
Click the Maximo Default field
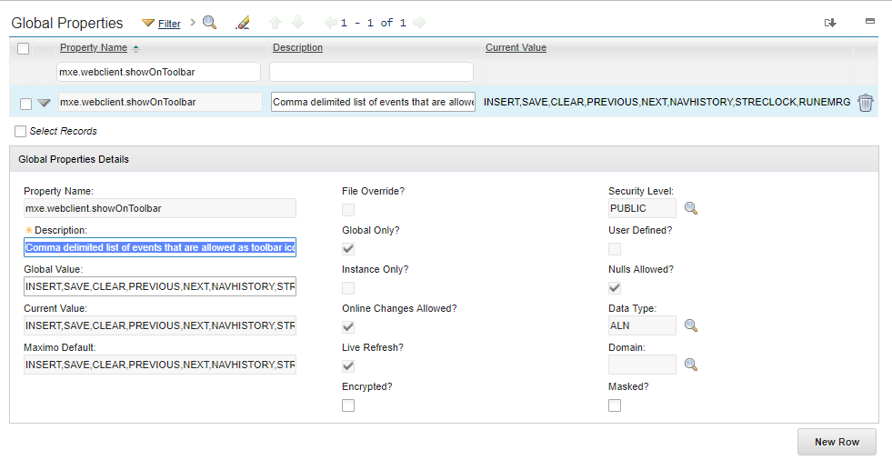click(160, 365)
